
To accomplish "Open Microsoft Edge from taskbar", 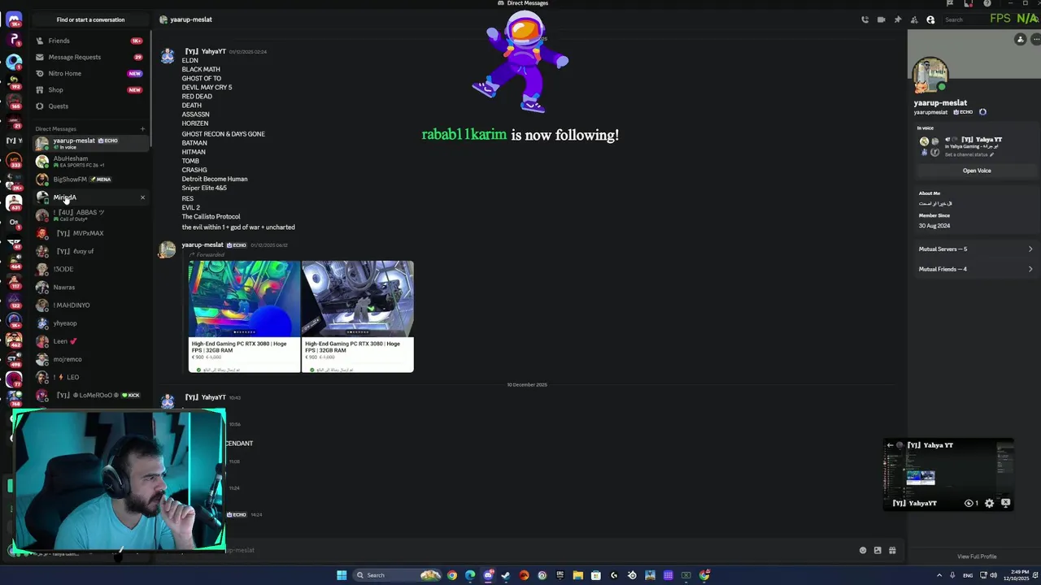I will pos(470,575).
